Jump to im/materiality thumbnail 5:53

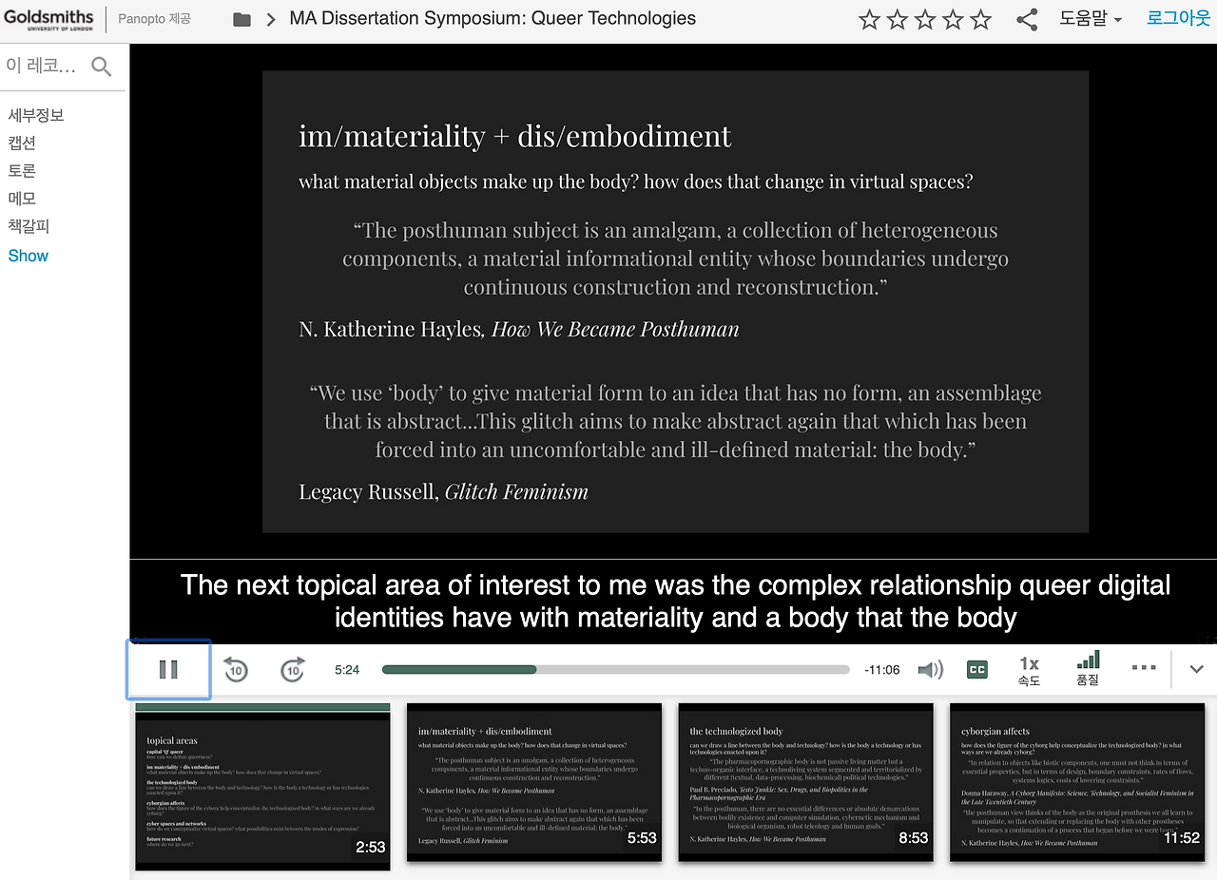click(534, 783)
